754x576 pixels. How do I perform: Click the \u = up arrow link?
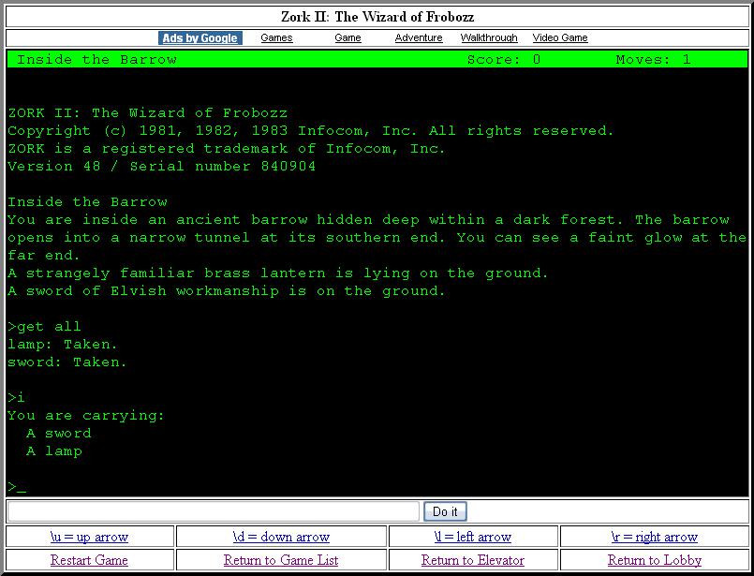89,537
